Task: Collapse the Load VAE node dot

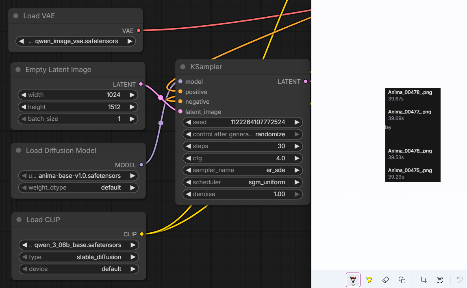Action: pyautogui.click(x=16, y=16)
